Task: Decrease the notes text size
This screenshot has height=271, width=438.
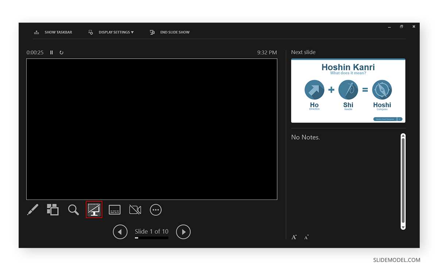Action: pos(307,237)
